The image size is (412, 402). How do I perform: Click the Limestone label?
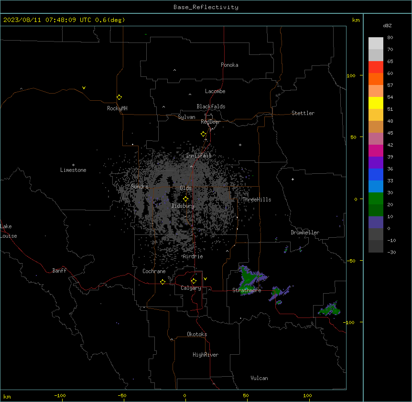[x=73, y=170]
